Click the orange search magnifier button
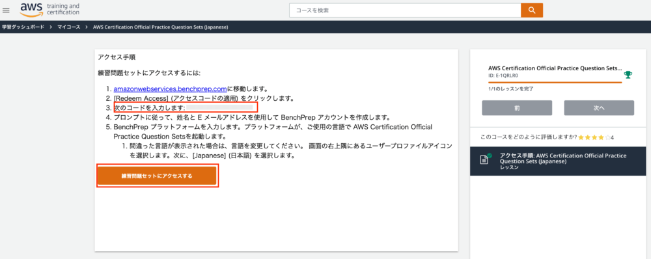 pyautogui.click(x=532, y=10)
